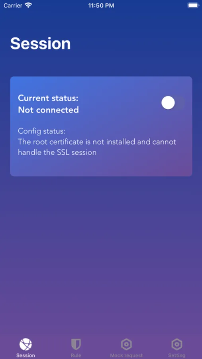
Task: Open the Setting hexagon icon
Action: coord(177,344)
